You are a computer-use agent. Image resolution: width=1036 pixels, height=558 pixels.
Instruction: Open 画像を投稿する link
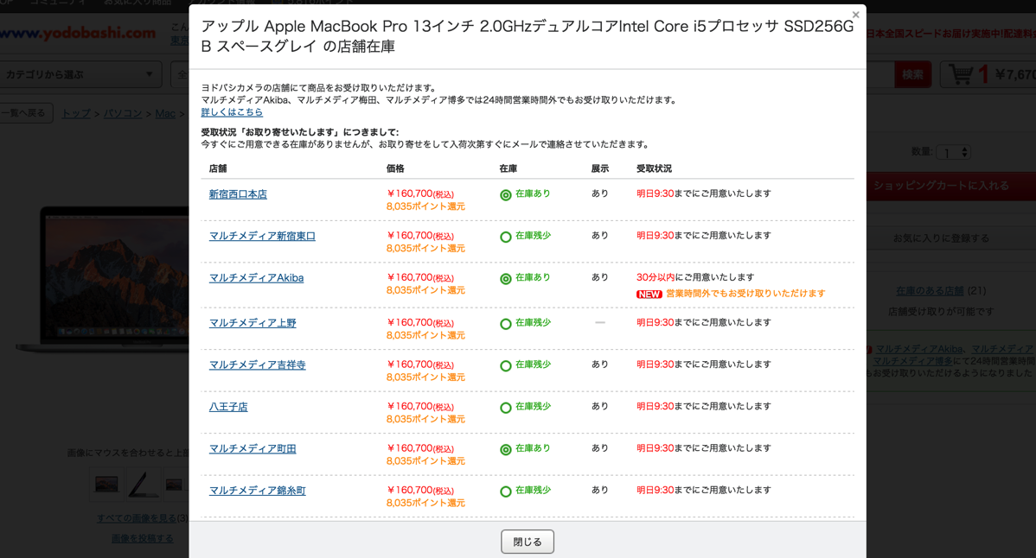142,538
